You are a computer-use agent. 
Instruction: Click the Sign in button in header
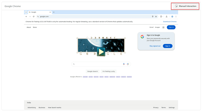pyautogui.click(x=171, y=27)
